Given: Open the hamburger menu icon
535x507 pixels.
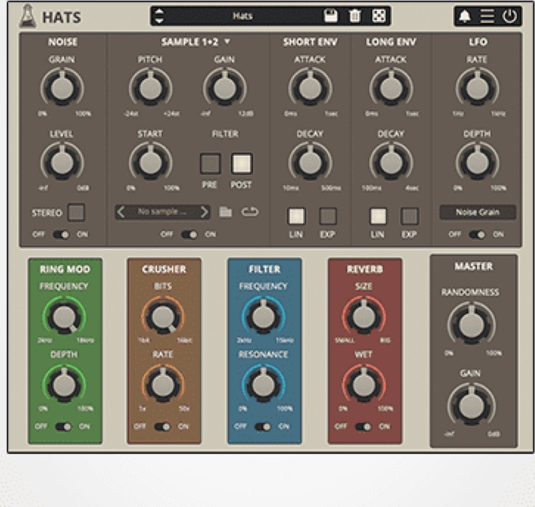Looking at the screenshot, I should [487, 16].
